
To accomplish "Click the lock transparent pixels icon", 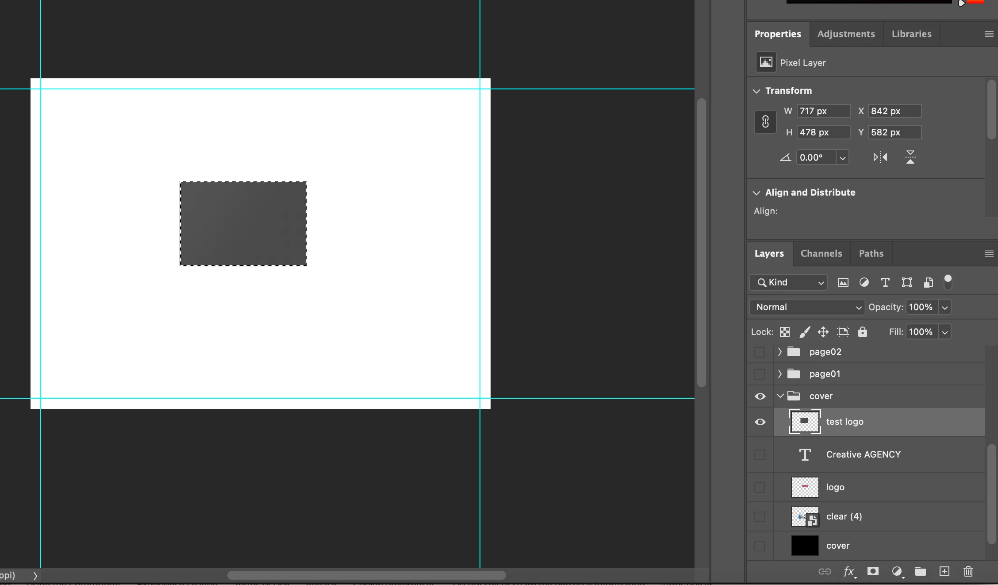I will (x=785, y=332).
